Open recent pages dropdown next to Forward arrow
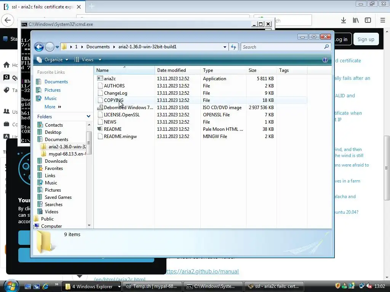The image size is (390, 292). click(x=57, y=47)
